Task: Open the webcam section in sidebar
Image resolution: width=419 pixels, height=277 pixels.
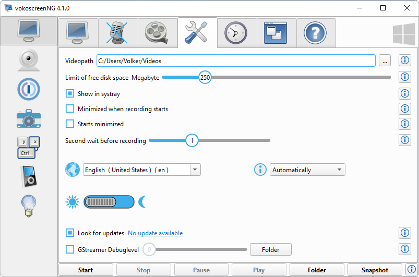Action: tap(29, 61)
